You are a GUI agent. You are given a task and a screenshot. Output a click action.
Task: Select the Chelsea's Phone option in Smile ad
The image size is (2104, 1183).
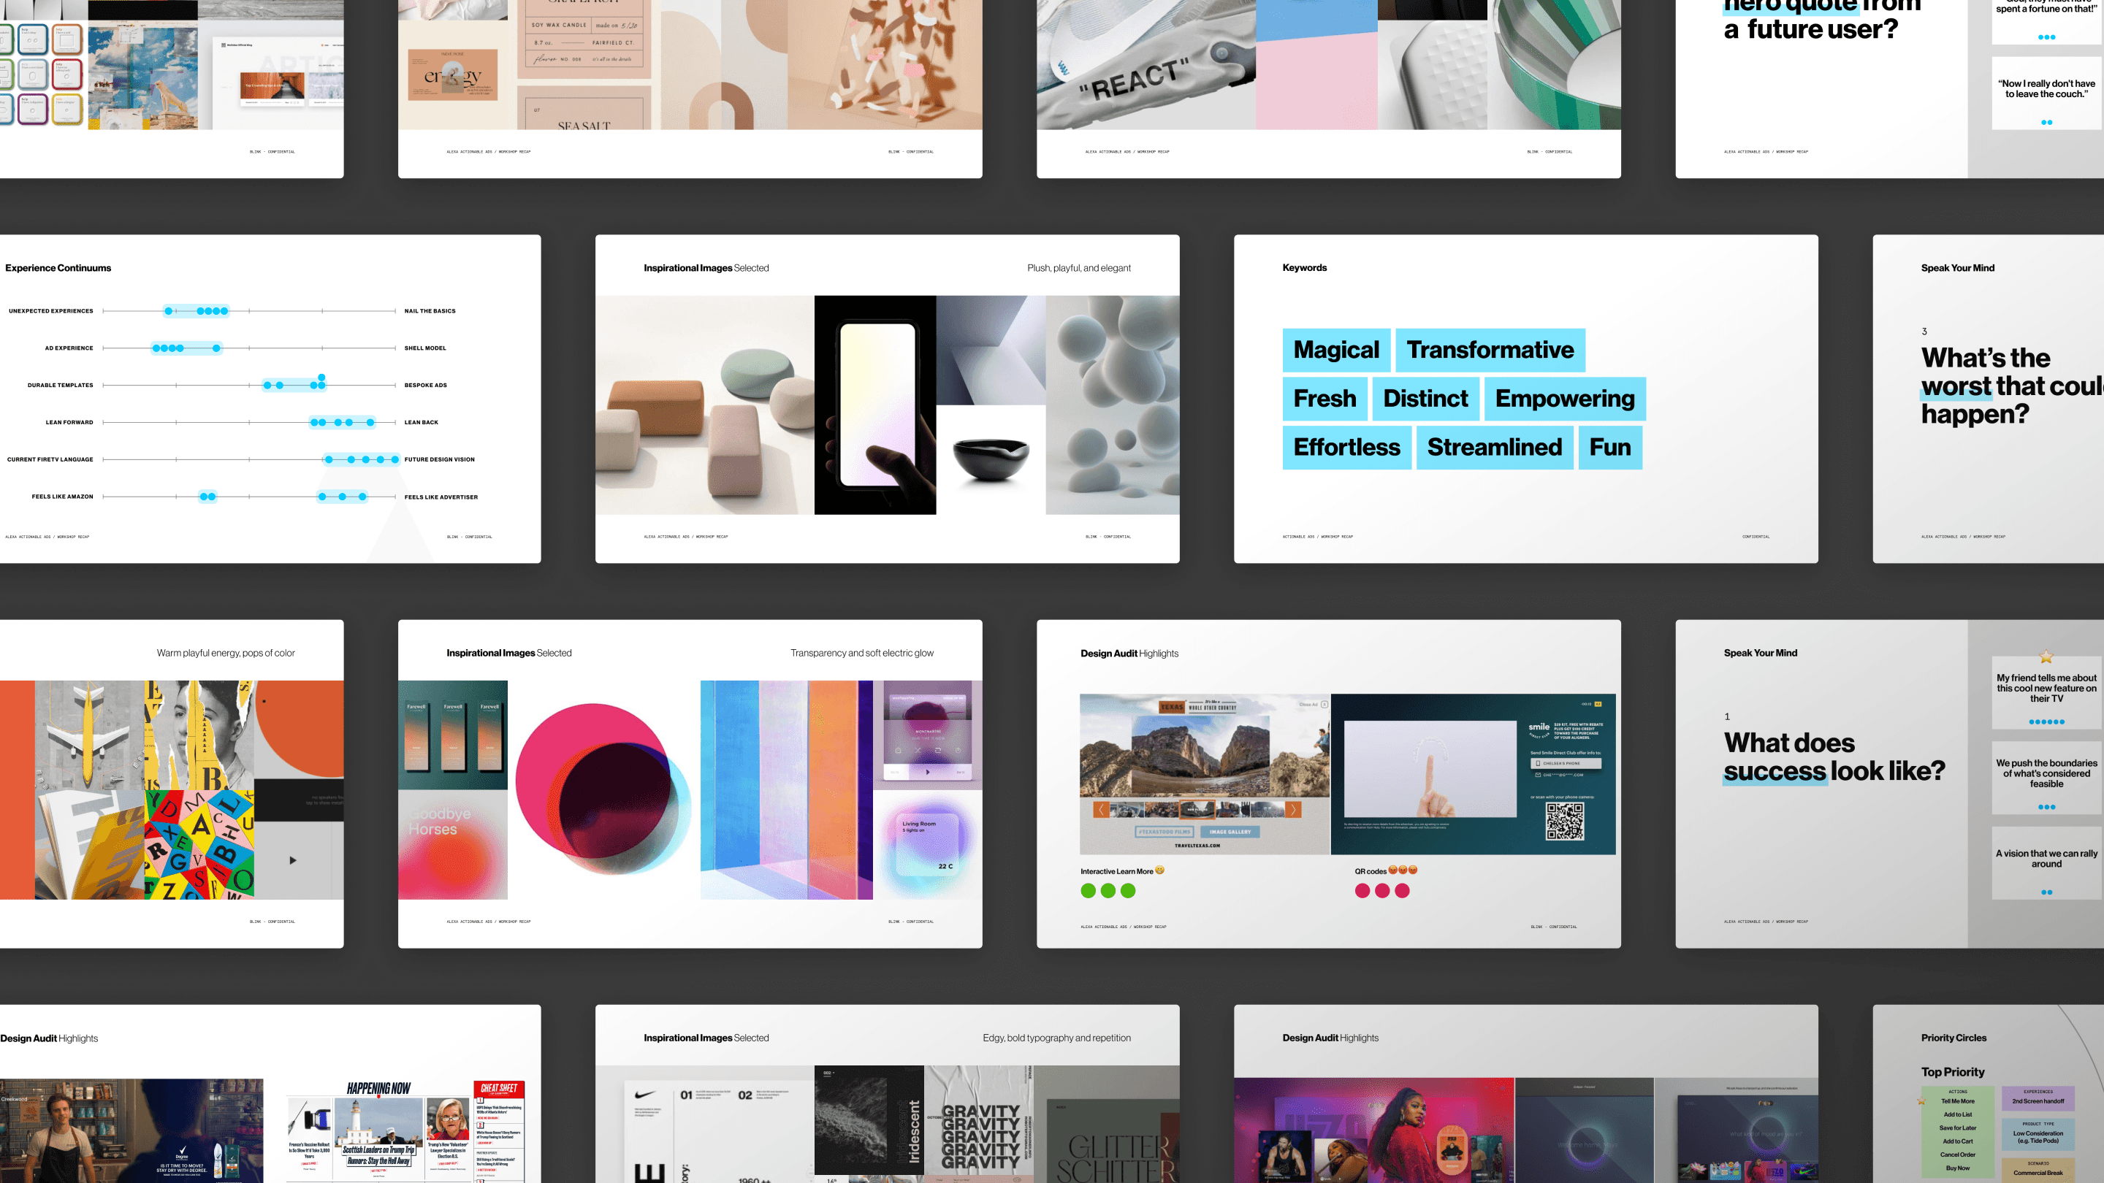click(1565, 763)
